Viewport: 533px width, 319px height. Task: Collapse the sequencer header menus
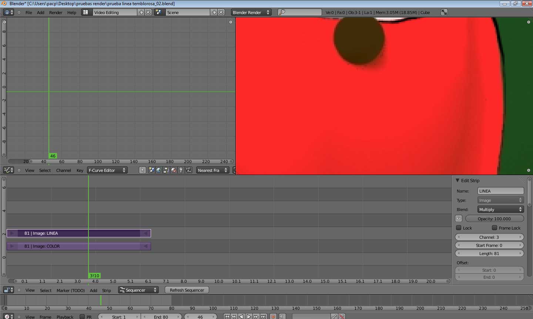[x=19, y=290]
